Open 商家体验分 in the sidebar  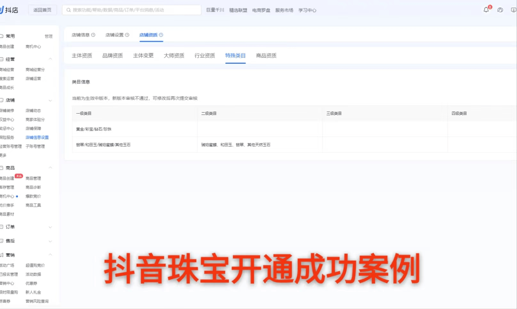pos(35,119)
